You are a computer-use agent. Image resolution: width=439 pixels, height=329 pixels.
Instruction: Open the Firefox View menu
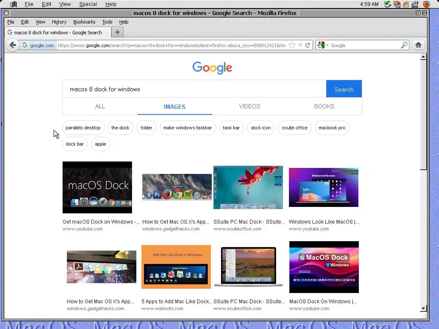coord(40,22)
